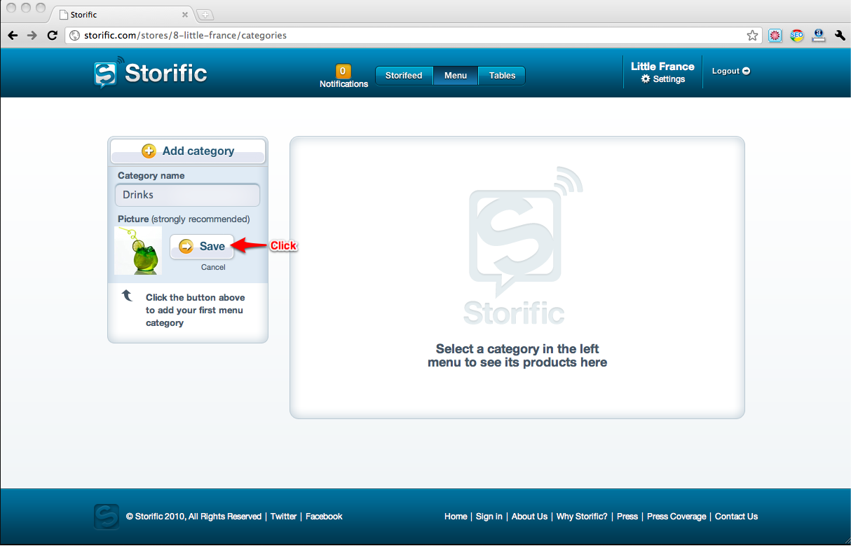
Task: Click the Storific logo in header
Action: pyautogui.click(x=151, y=74)
